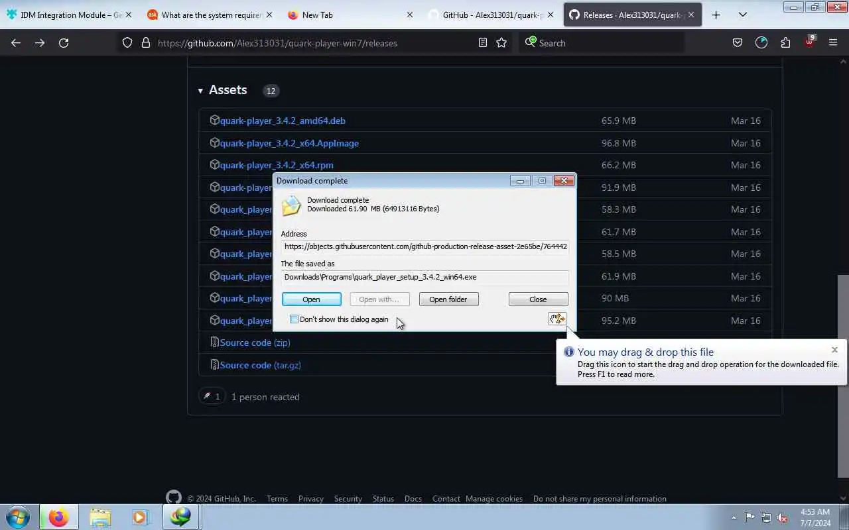849x530 pixels.
Task: Click the browser Search box
Action: [602, 43]
